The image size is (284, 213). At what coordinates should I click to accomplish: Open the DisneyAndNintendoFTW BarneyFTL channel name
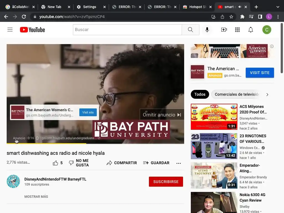click(x=55, y=179)
